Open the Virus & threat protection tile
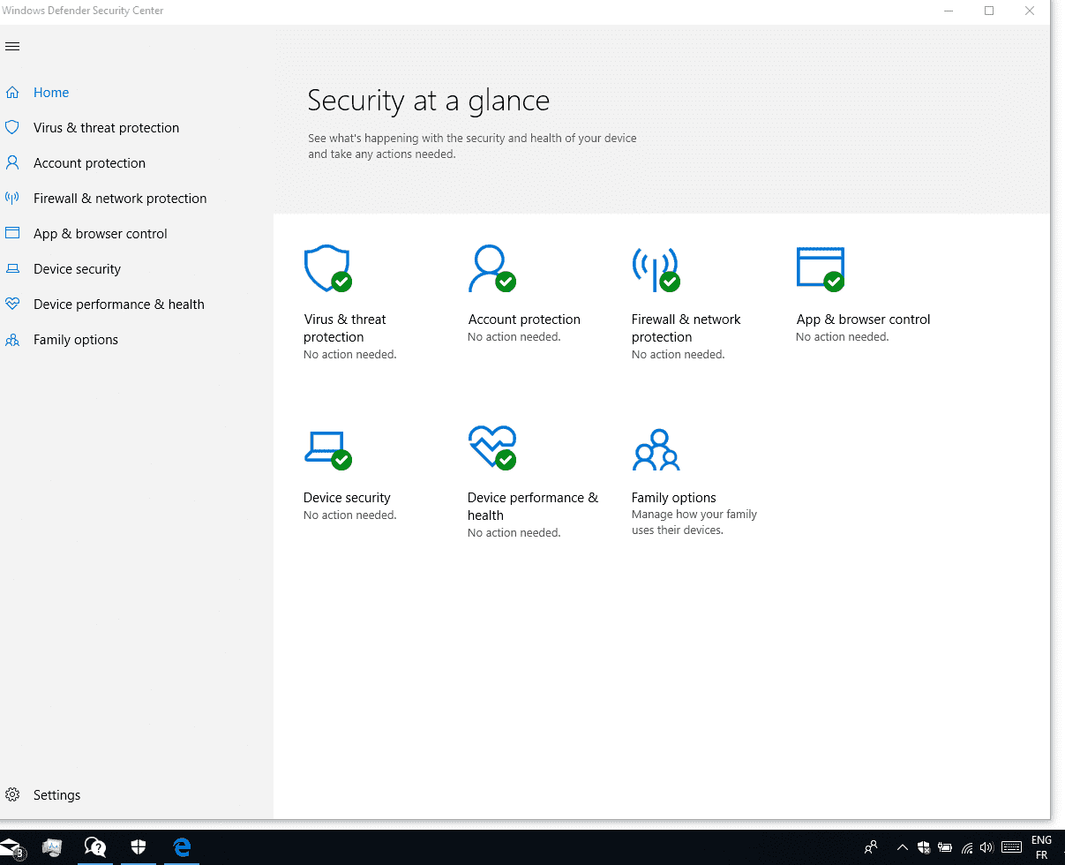The height and width of the screenshot is (865, 1065). pyautogui.click(x=350, y=303)
